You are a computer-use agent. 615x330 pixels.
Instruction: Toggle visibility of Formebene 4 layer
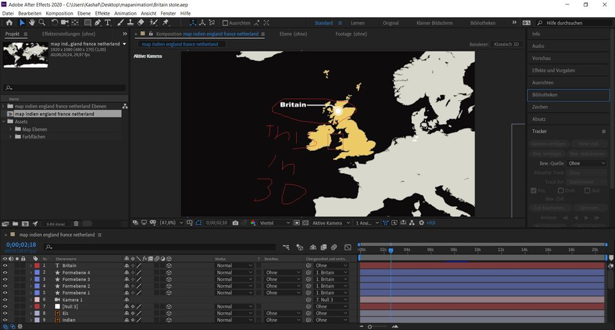pyautogui.click(x=5, y=272)
